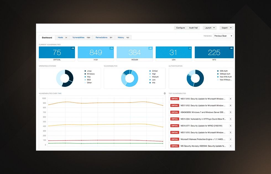Image resolution: width=271 pixels, height=174 pixels.
Task: Toggle the Windows legend label
Action: point(91,74)
